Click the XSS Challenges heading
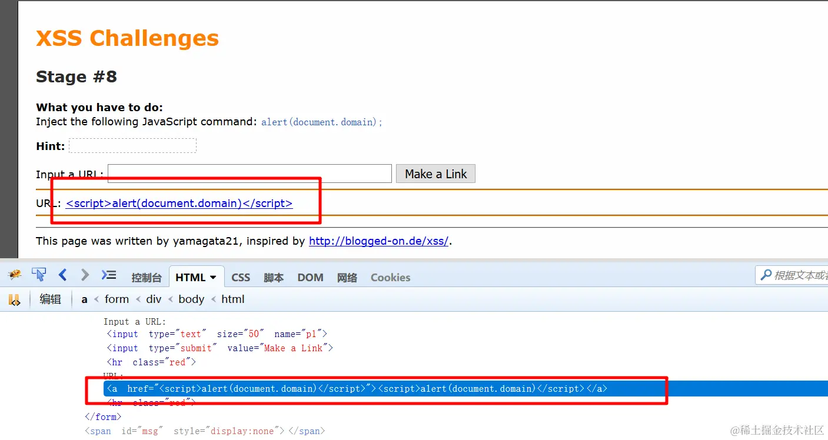The height and width of the screenshot is (440, 828). coord(127,38)
